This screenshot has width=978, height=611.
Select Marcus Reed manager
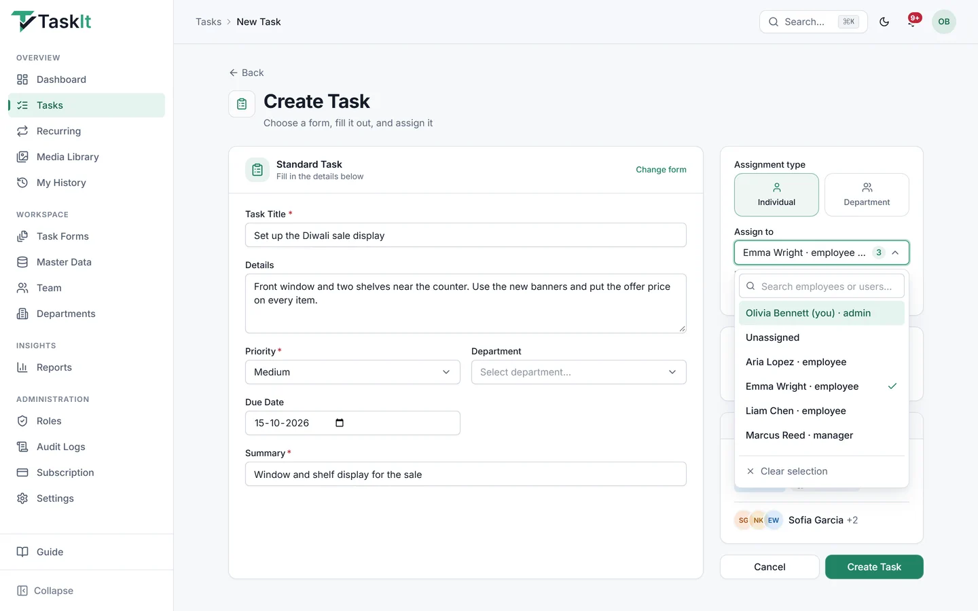822,435
